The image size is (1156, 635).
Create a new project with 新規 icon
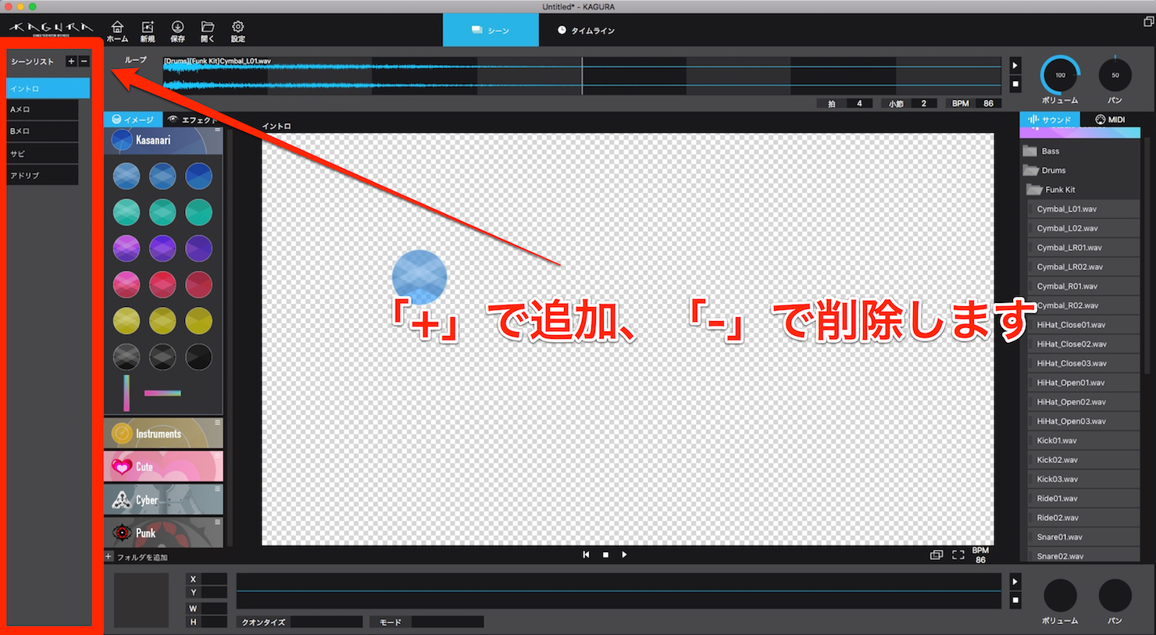(148, 31)
